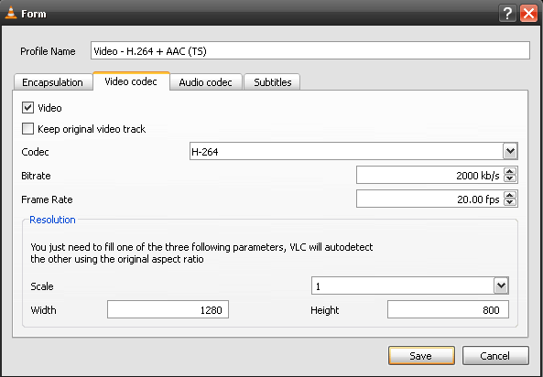Screen dimensions: 543x377
Task: Click the Scale label text
Action: pos(42,286)
